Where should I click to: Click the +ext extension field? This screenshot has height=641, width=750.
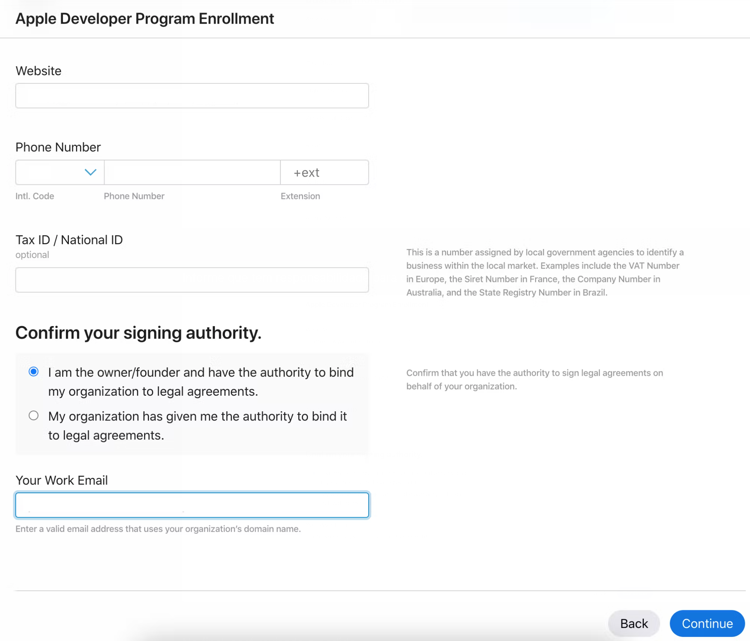pyautogui.click(x=324, y=172)
